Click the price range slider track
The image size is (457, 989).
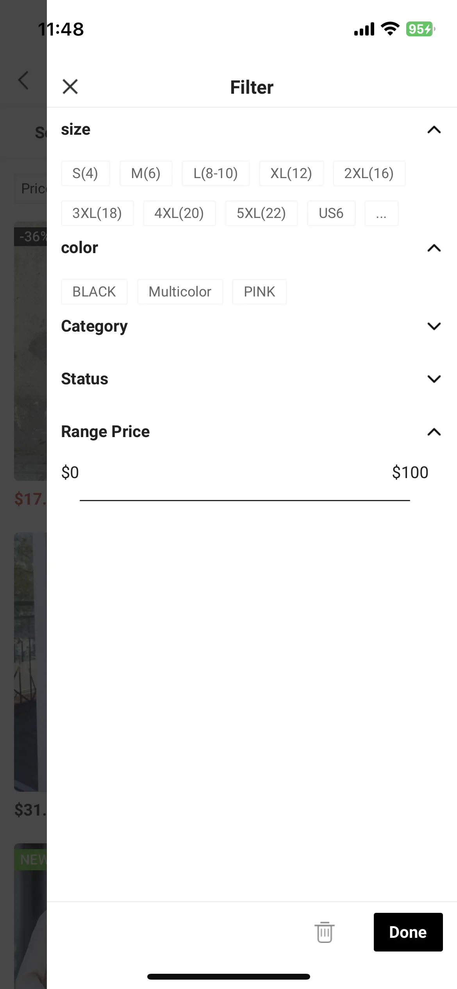pos(245,500)
